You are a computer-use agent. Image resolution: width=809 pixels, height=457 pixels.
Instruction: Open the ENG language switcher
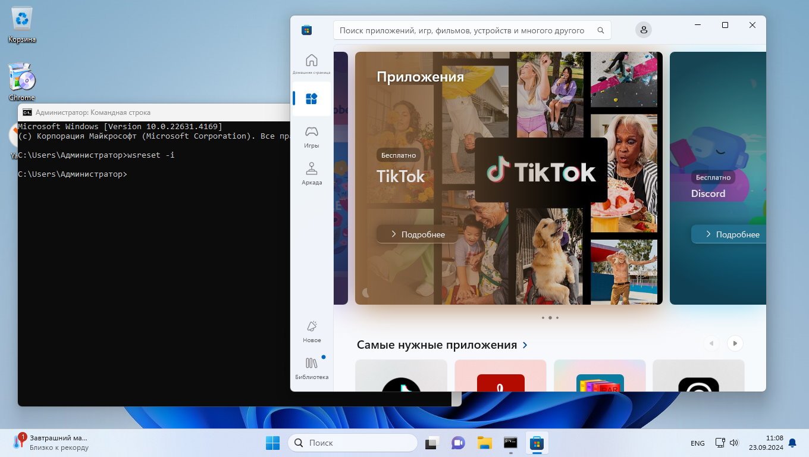click(x=697, y=443)
